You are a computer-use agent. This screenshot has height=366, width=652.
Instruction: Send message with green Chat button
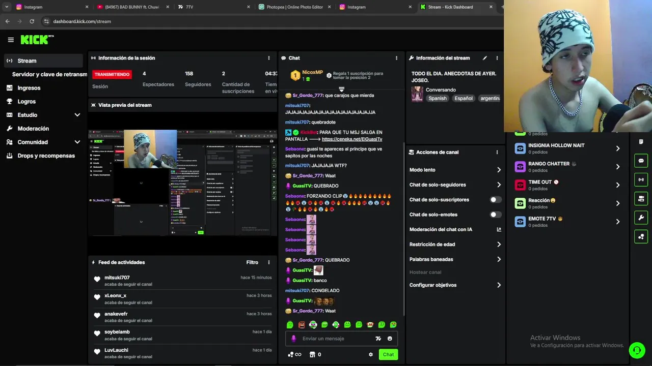tap(388, 355)
